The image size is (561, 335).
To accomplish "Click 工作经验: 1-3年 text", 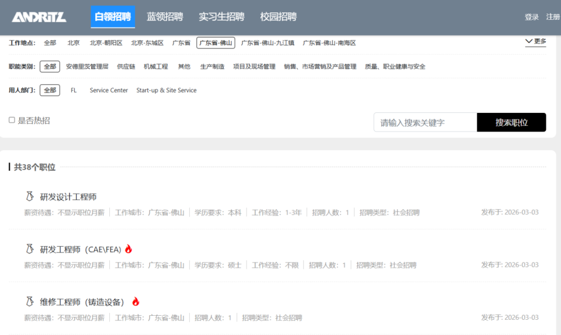I will pos(276,213).
